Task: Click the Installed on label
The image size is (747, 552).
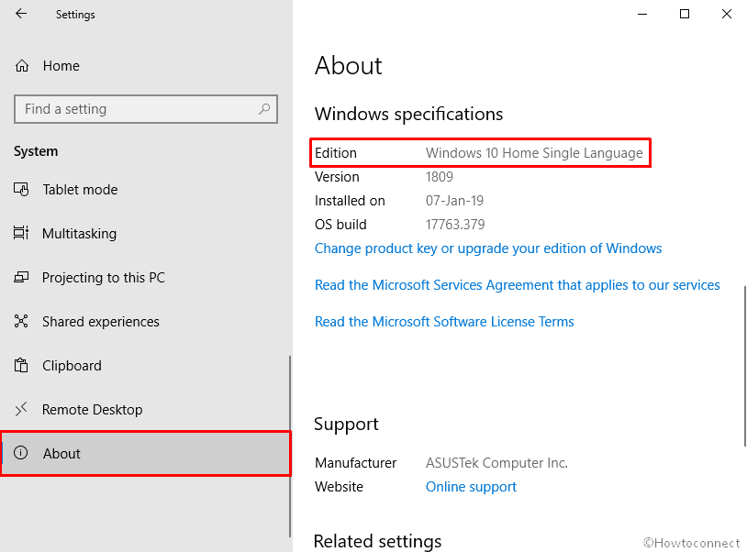Action: [350, 200]
